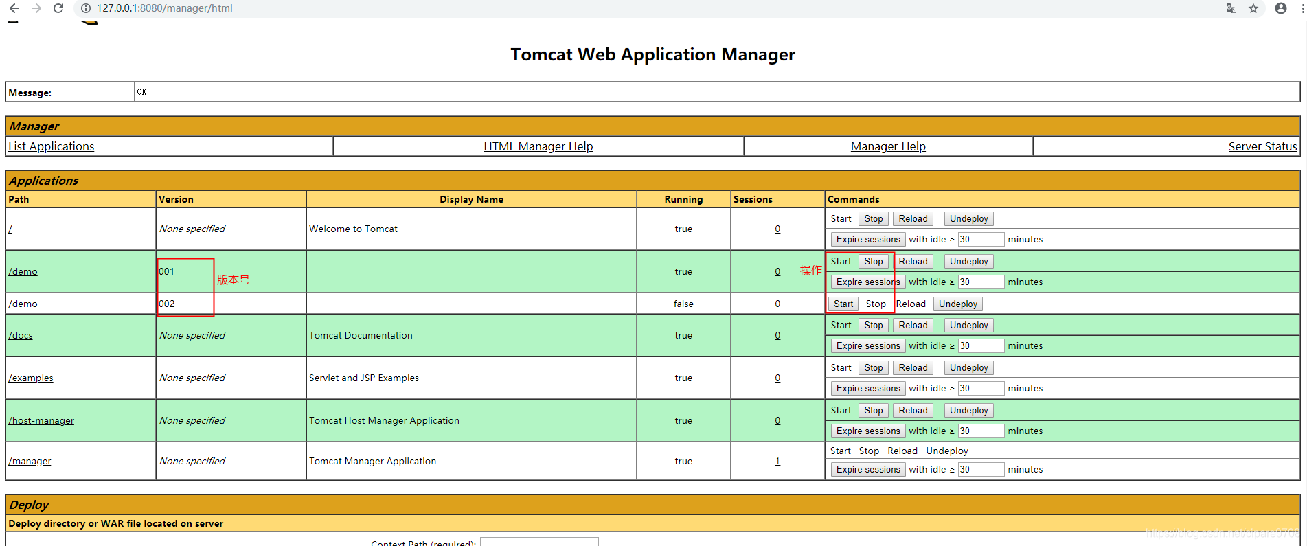Go back with the browser back arrow
The width and height of the screenshot is (1307, 546).
coord(14,8)
